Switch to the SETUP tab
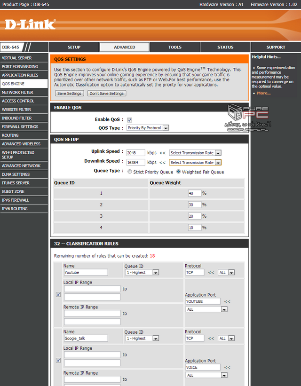301x386 pixels. point(74,47)
